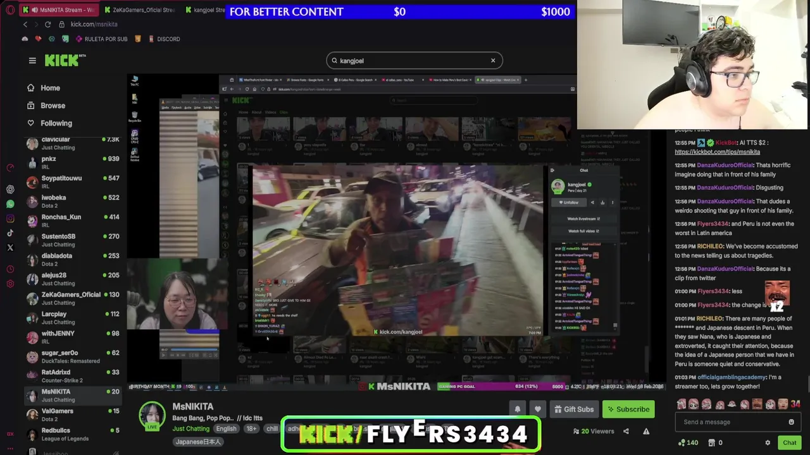Open clavicular channel in sidebar
This screenshot has width=810, height=455.
[x=73, y=143]
